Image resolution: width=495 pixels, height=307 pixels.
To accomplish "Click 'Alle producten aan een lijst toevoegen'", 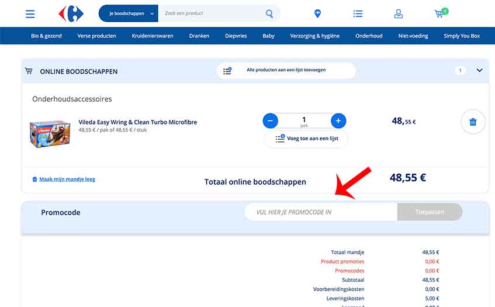I will [286, 70].
